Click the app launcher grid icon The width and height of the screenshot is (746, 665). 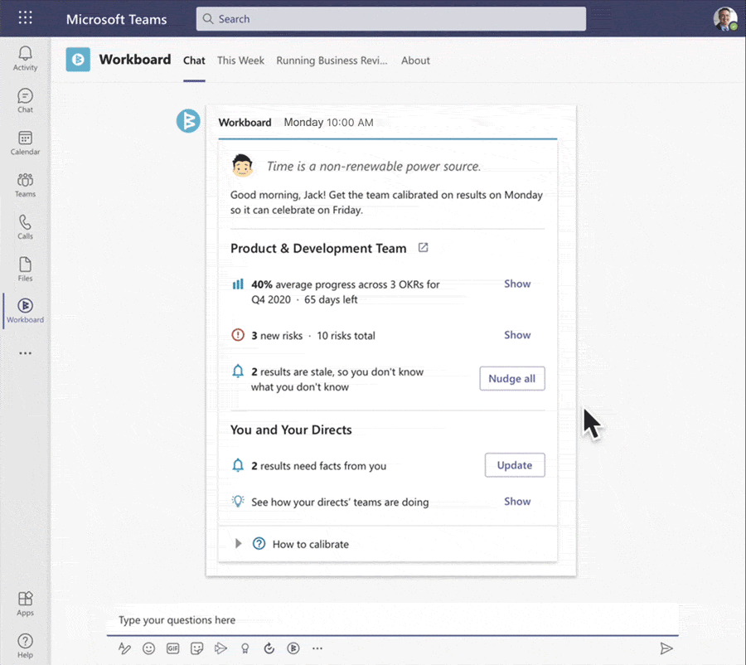click(x=25, y=18)
